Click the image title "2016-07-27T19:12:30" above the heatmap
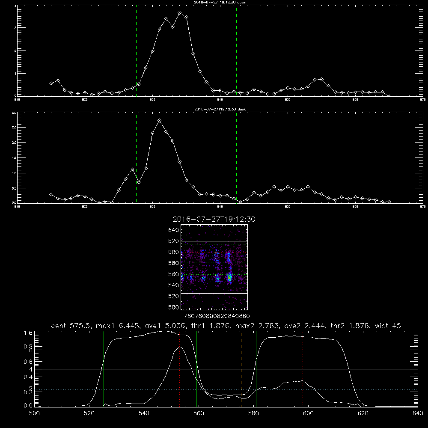 214,219
